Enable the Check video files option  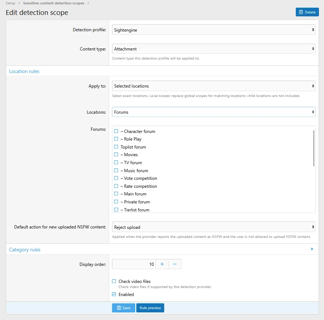click(114, 281)
